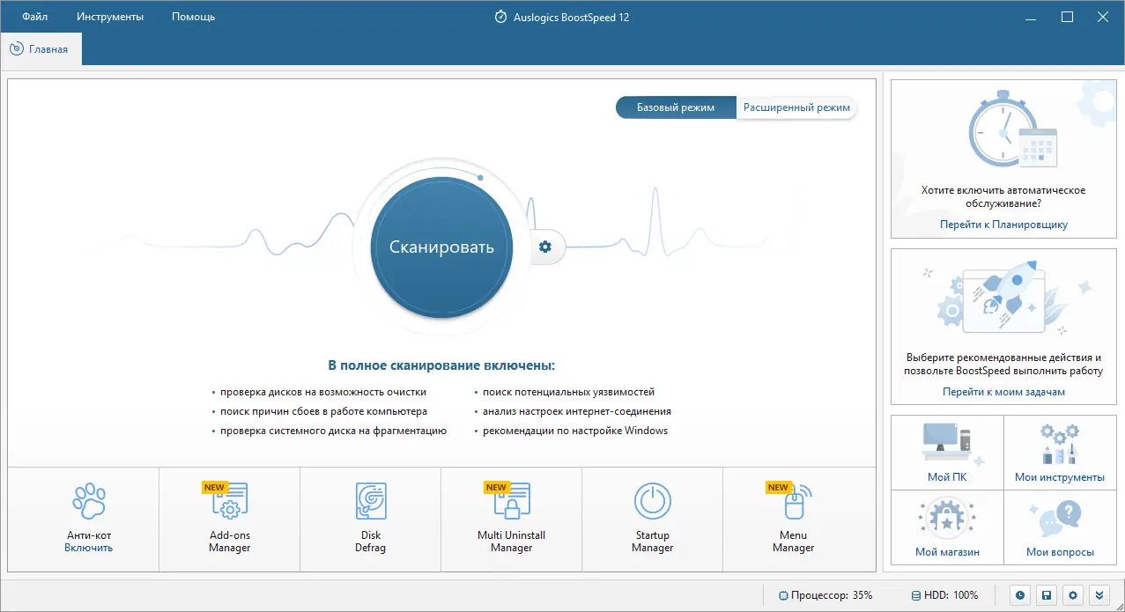
Task: Open the Файл menu
Action: click(35, 17)
